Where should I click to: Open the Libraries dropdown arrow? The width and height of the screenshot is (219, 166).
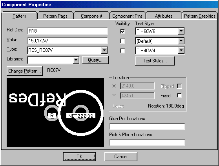tap(76, 60)
